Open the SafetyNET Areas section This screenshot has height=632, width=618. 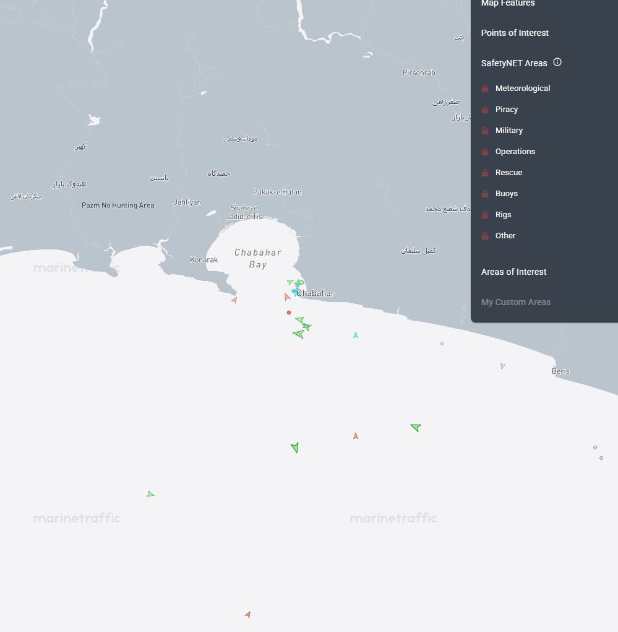click(x=514, y=63)
